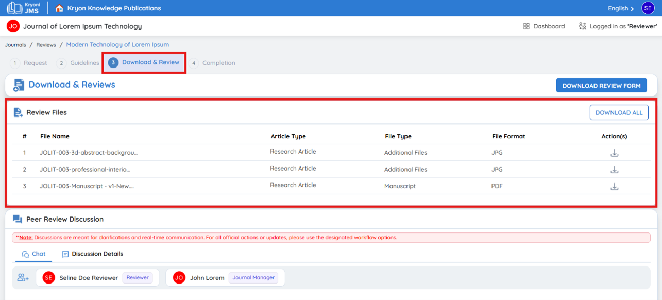Go to step 1 Request
662x300 pixels.
point(29,63)
